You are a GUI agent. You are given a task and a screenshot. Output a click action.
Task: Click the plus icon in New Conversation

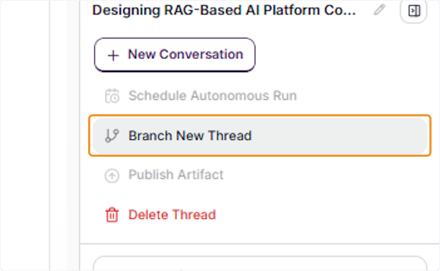pyautogui.click(x=113, y=55)
